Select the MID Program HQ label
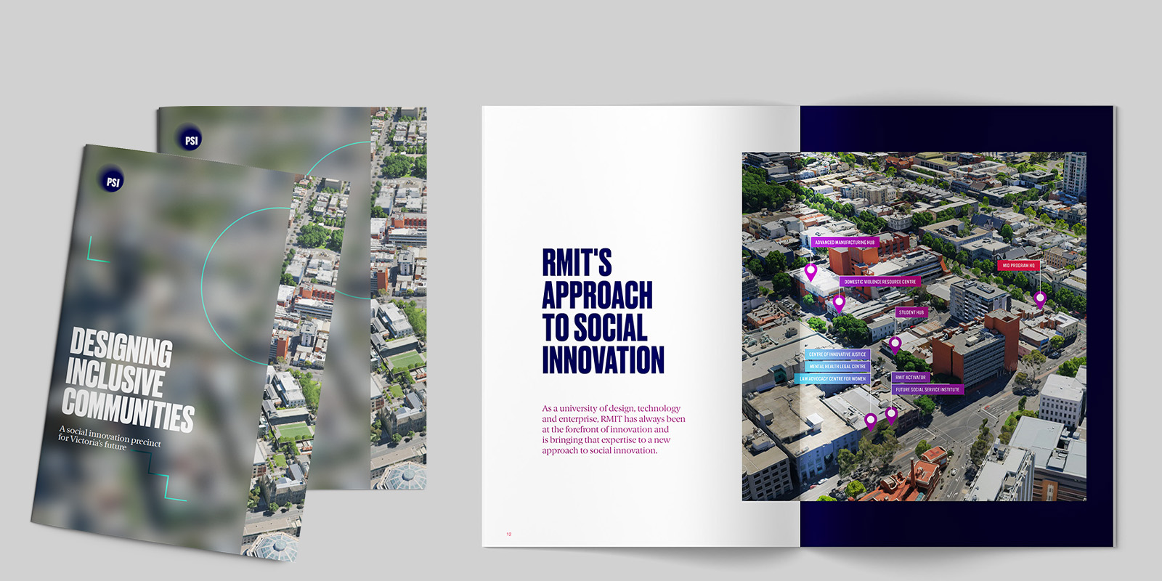 (1018, 265)
